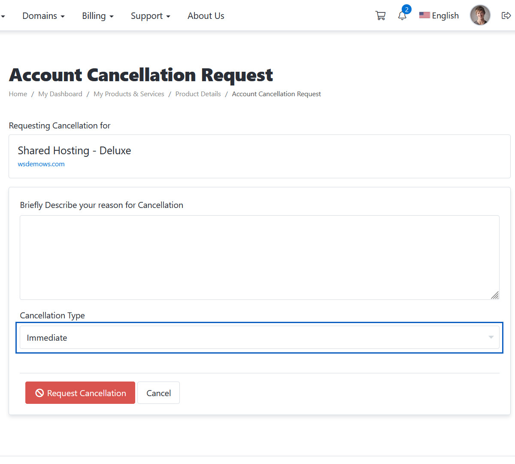The width and height of the screenshot is (515, 464).
Task: Open the notifications bell
Action: click(x=402, y=16)
